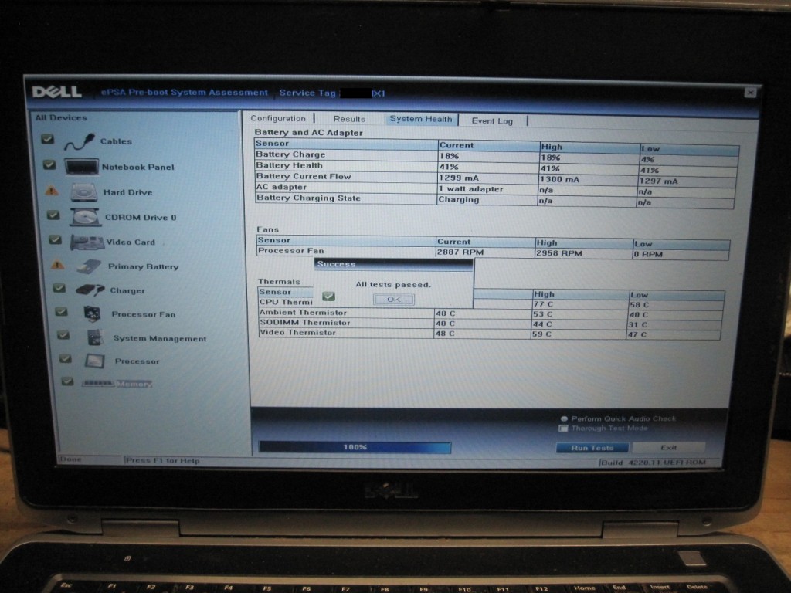Click the AC adapter sensor row
This screenshot has width=791, height=593.
click(x=495, y=189)
